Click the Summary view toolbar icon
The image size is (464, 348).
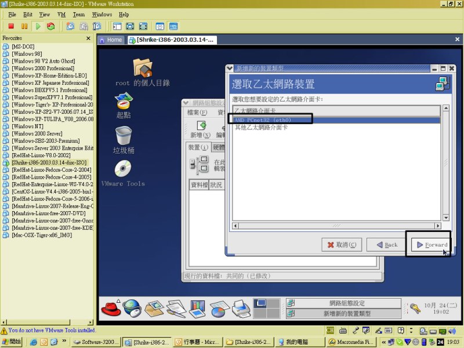click(x=160, y=26)
